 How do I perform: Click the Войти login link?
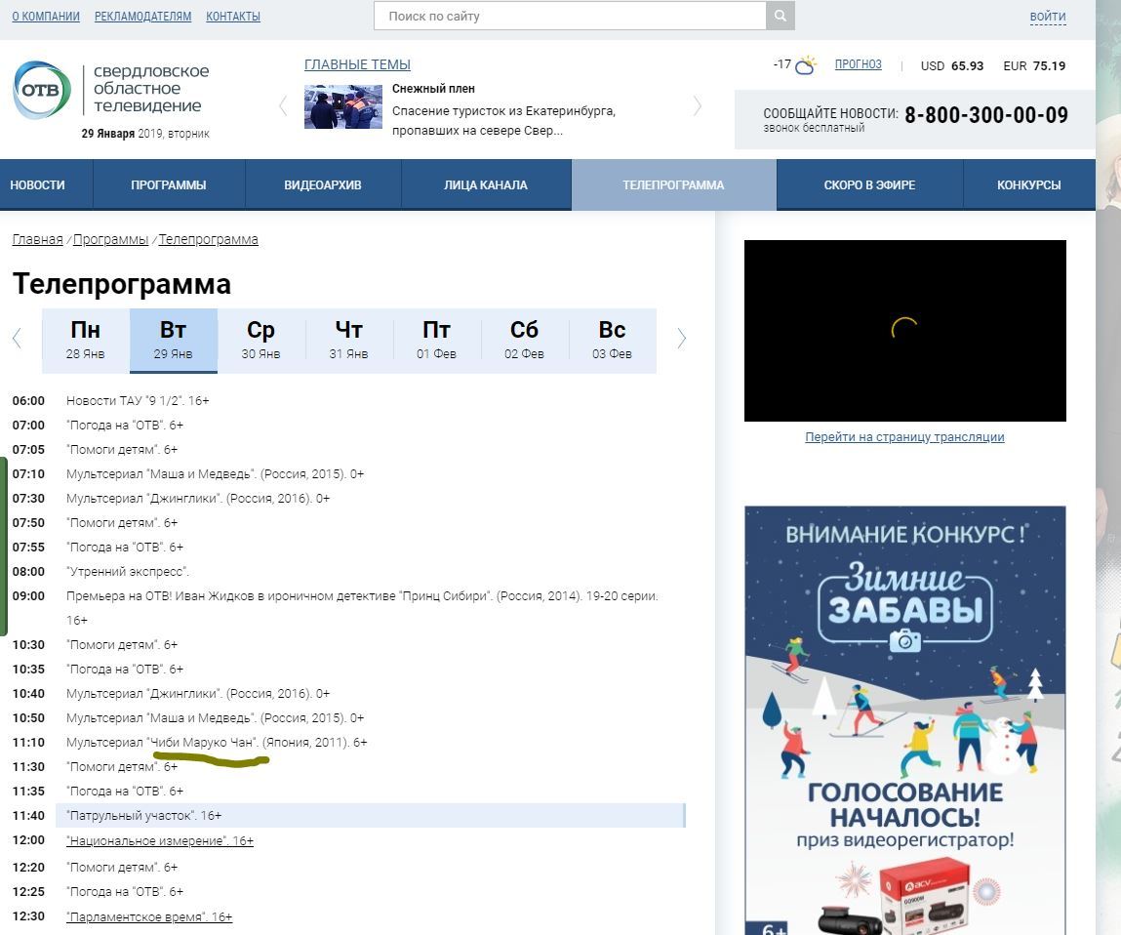point(1047,17)
